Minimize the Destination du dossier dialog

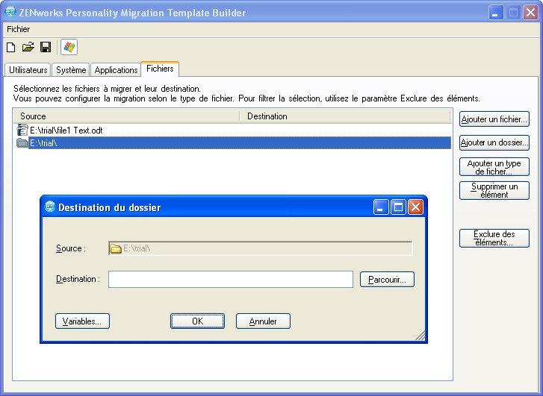(381, 207)
